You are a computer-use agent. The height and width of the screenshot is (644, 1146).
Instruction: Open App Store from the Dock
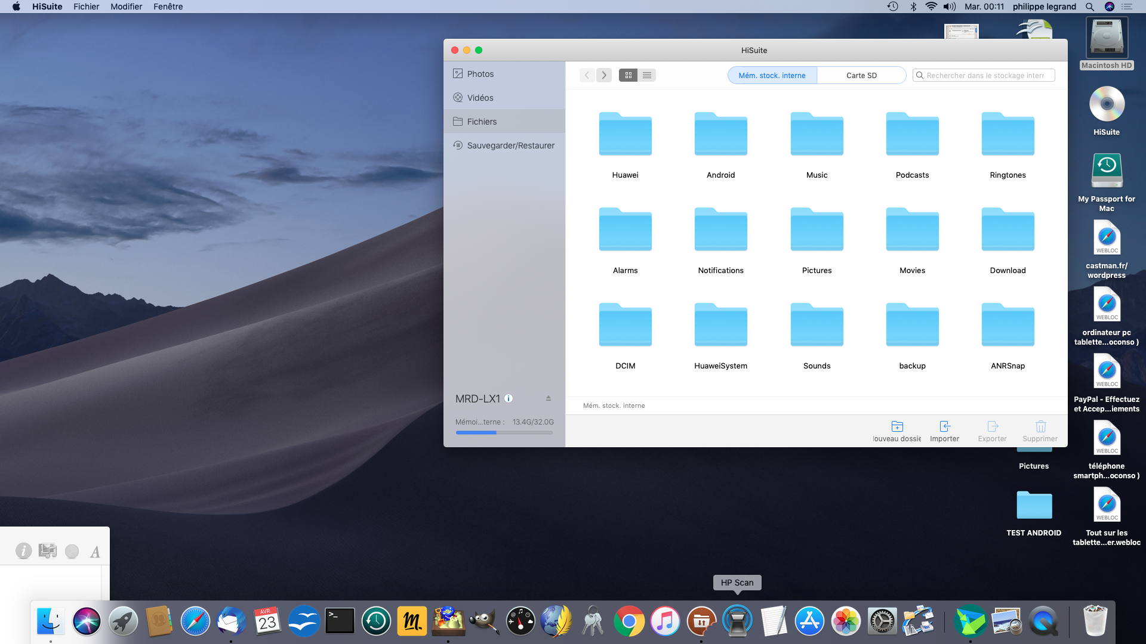(809, 621)
